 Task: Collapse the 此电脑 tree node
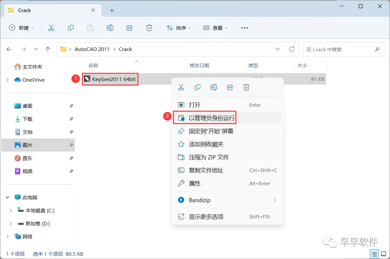[8, 197]
